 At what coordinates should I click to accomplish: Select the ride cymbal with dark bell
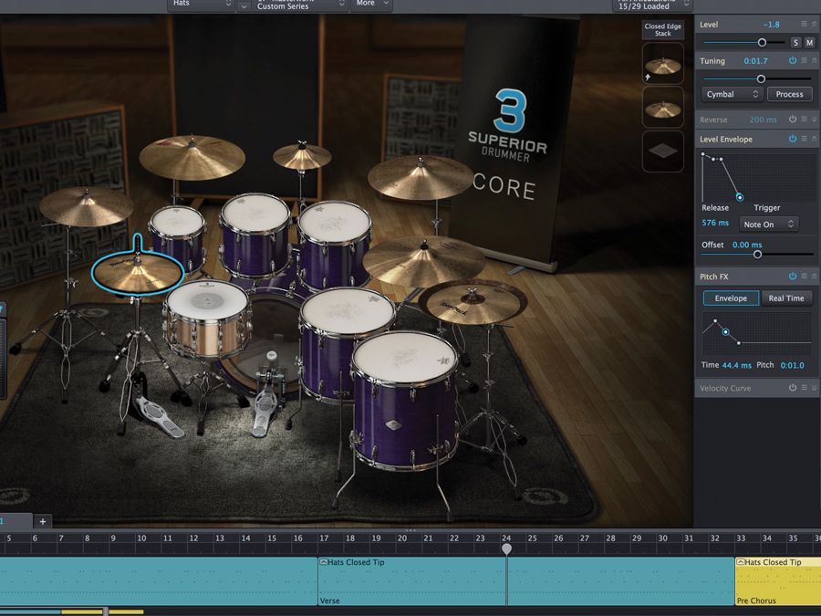click(472, 302)
